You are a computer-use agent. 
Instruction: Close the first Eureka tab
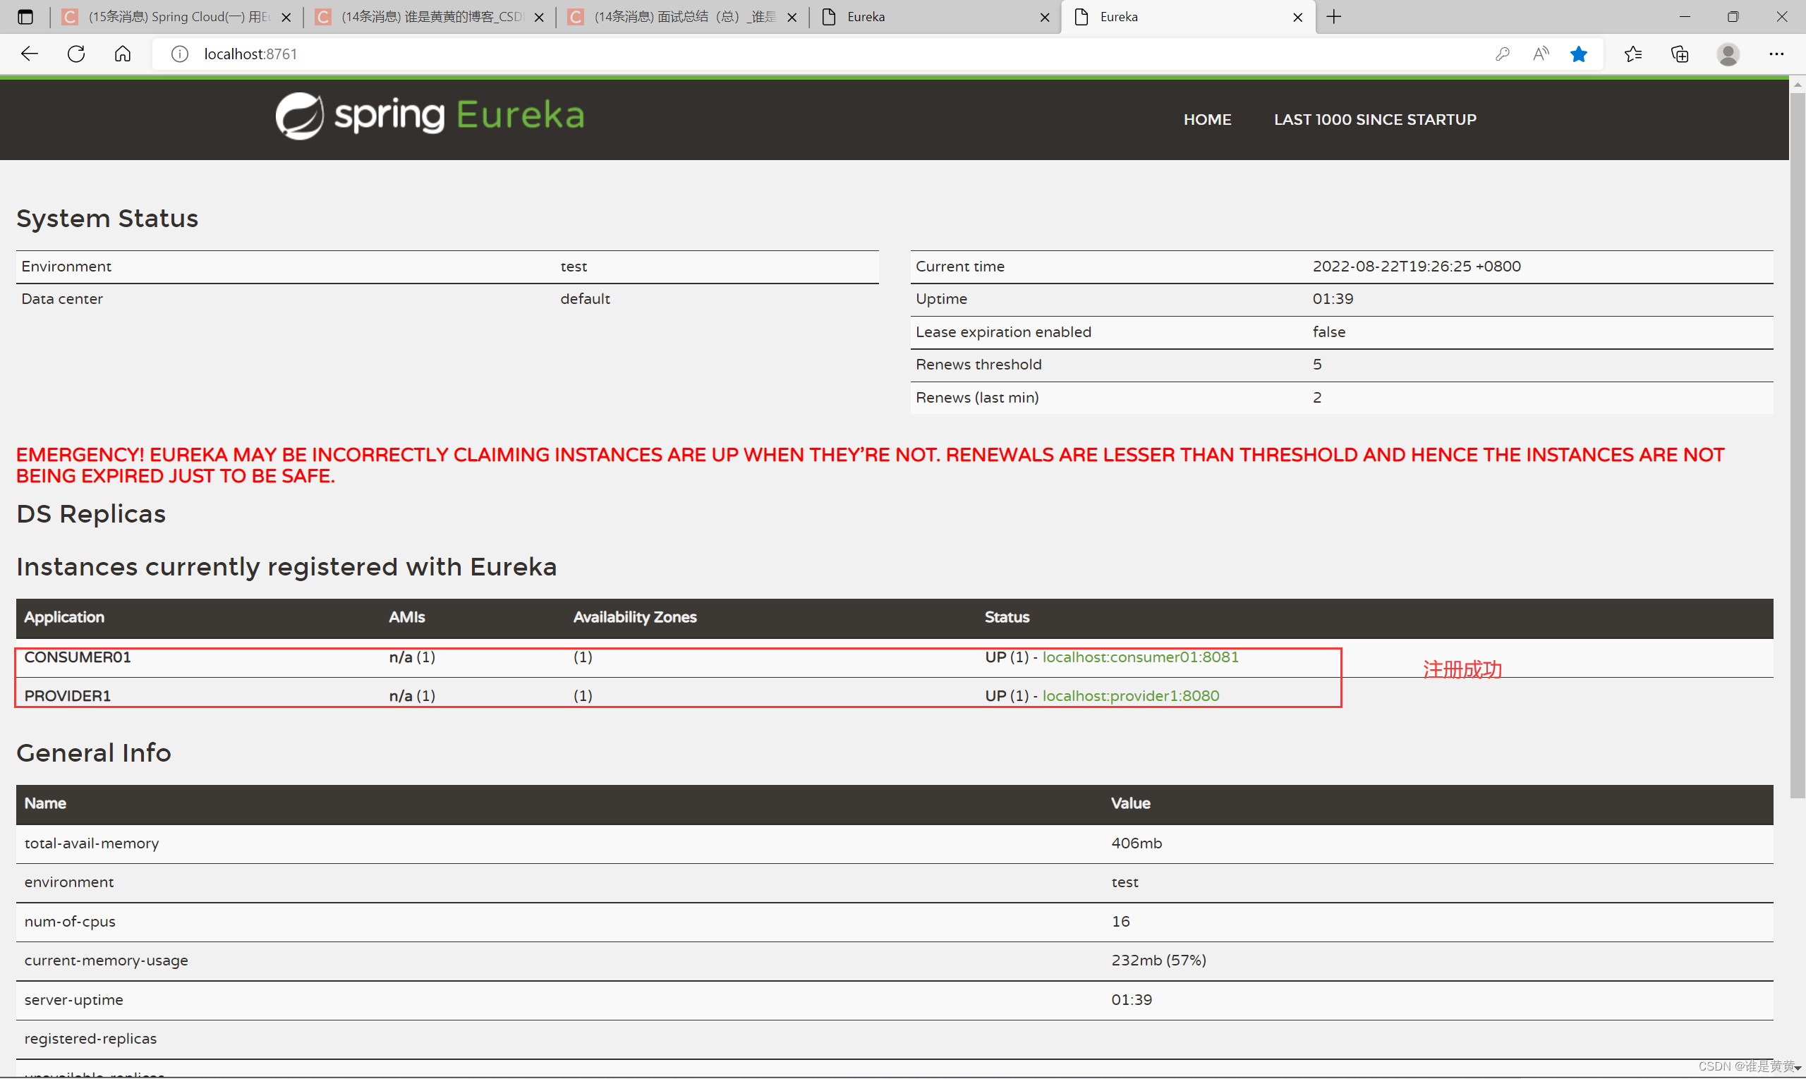(1045, 18)
